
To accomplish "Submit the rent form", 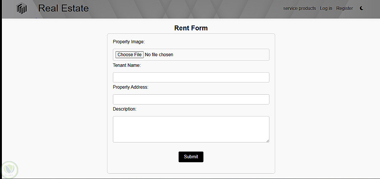I will (x=191, y=157).
